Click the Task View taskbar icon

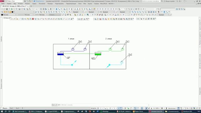pos(9,111)
